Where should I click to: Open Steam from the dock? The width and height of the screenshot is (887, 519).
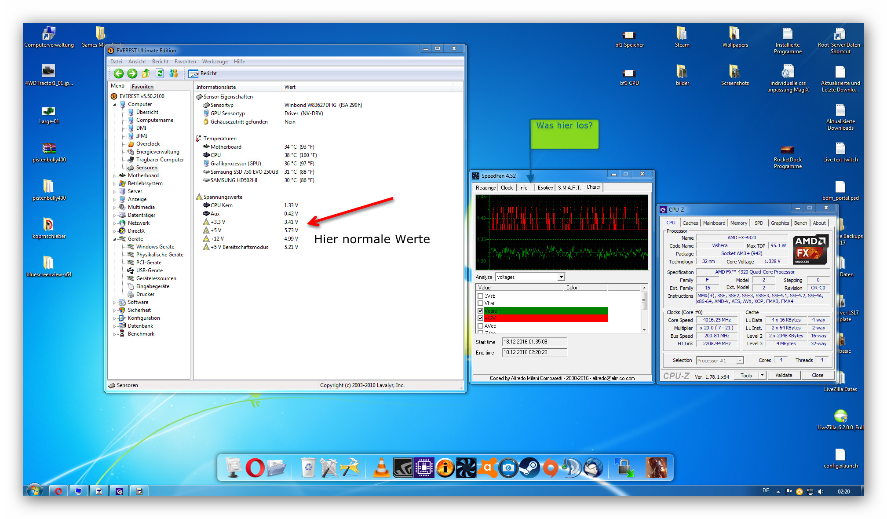pyautogui.click(x=530, y=468)
